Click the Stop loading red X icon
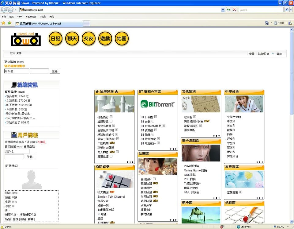This screenshot has height=229, width=294. [x=234, y=10]
